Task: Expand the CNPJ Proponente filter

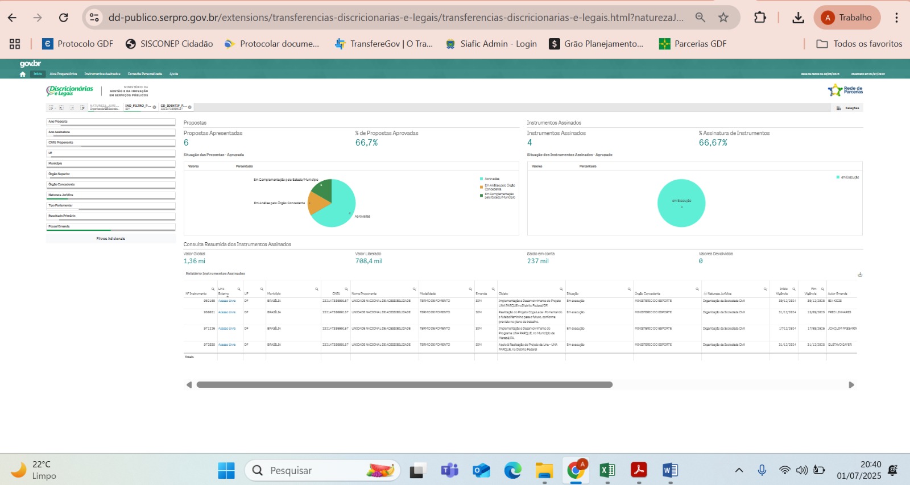Action: 111,143
